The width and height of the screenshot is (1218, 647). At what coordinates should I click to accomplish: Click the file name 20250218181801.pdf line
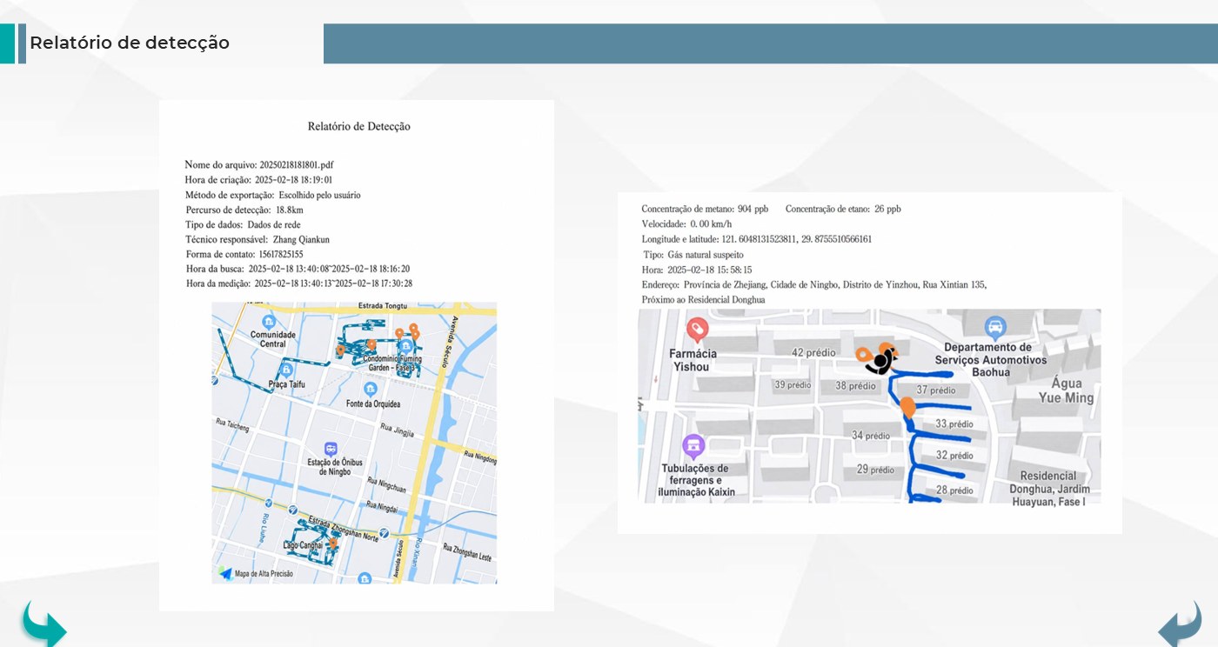point(259,164)
